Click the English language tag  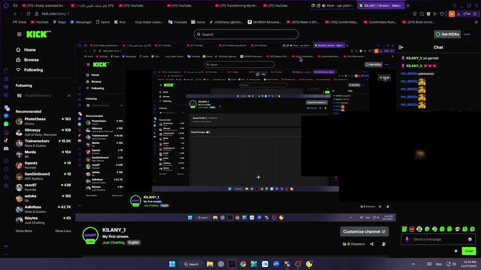tap(133, 243)
